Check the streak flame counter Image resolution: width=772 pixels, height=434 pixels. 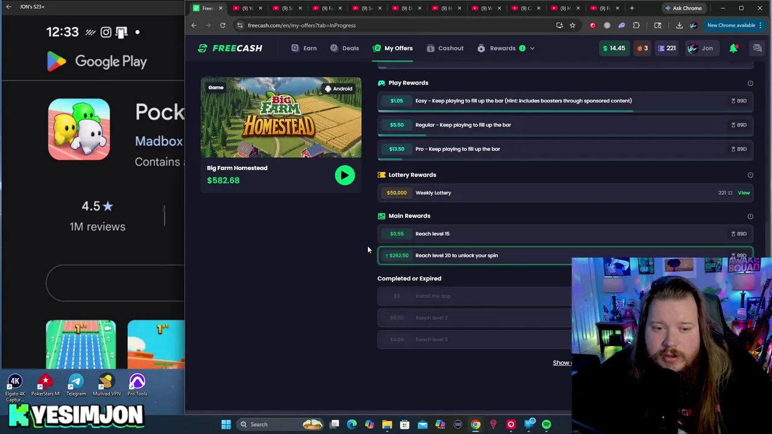tap(642, 48)
